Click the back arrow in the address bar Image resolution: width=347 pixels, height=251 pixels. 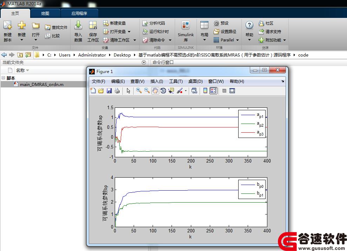[x=4, y=55]
